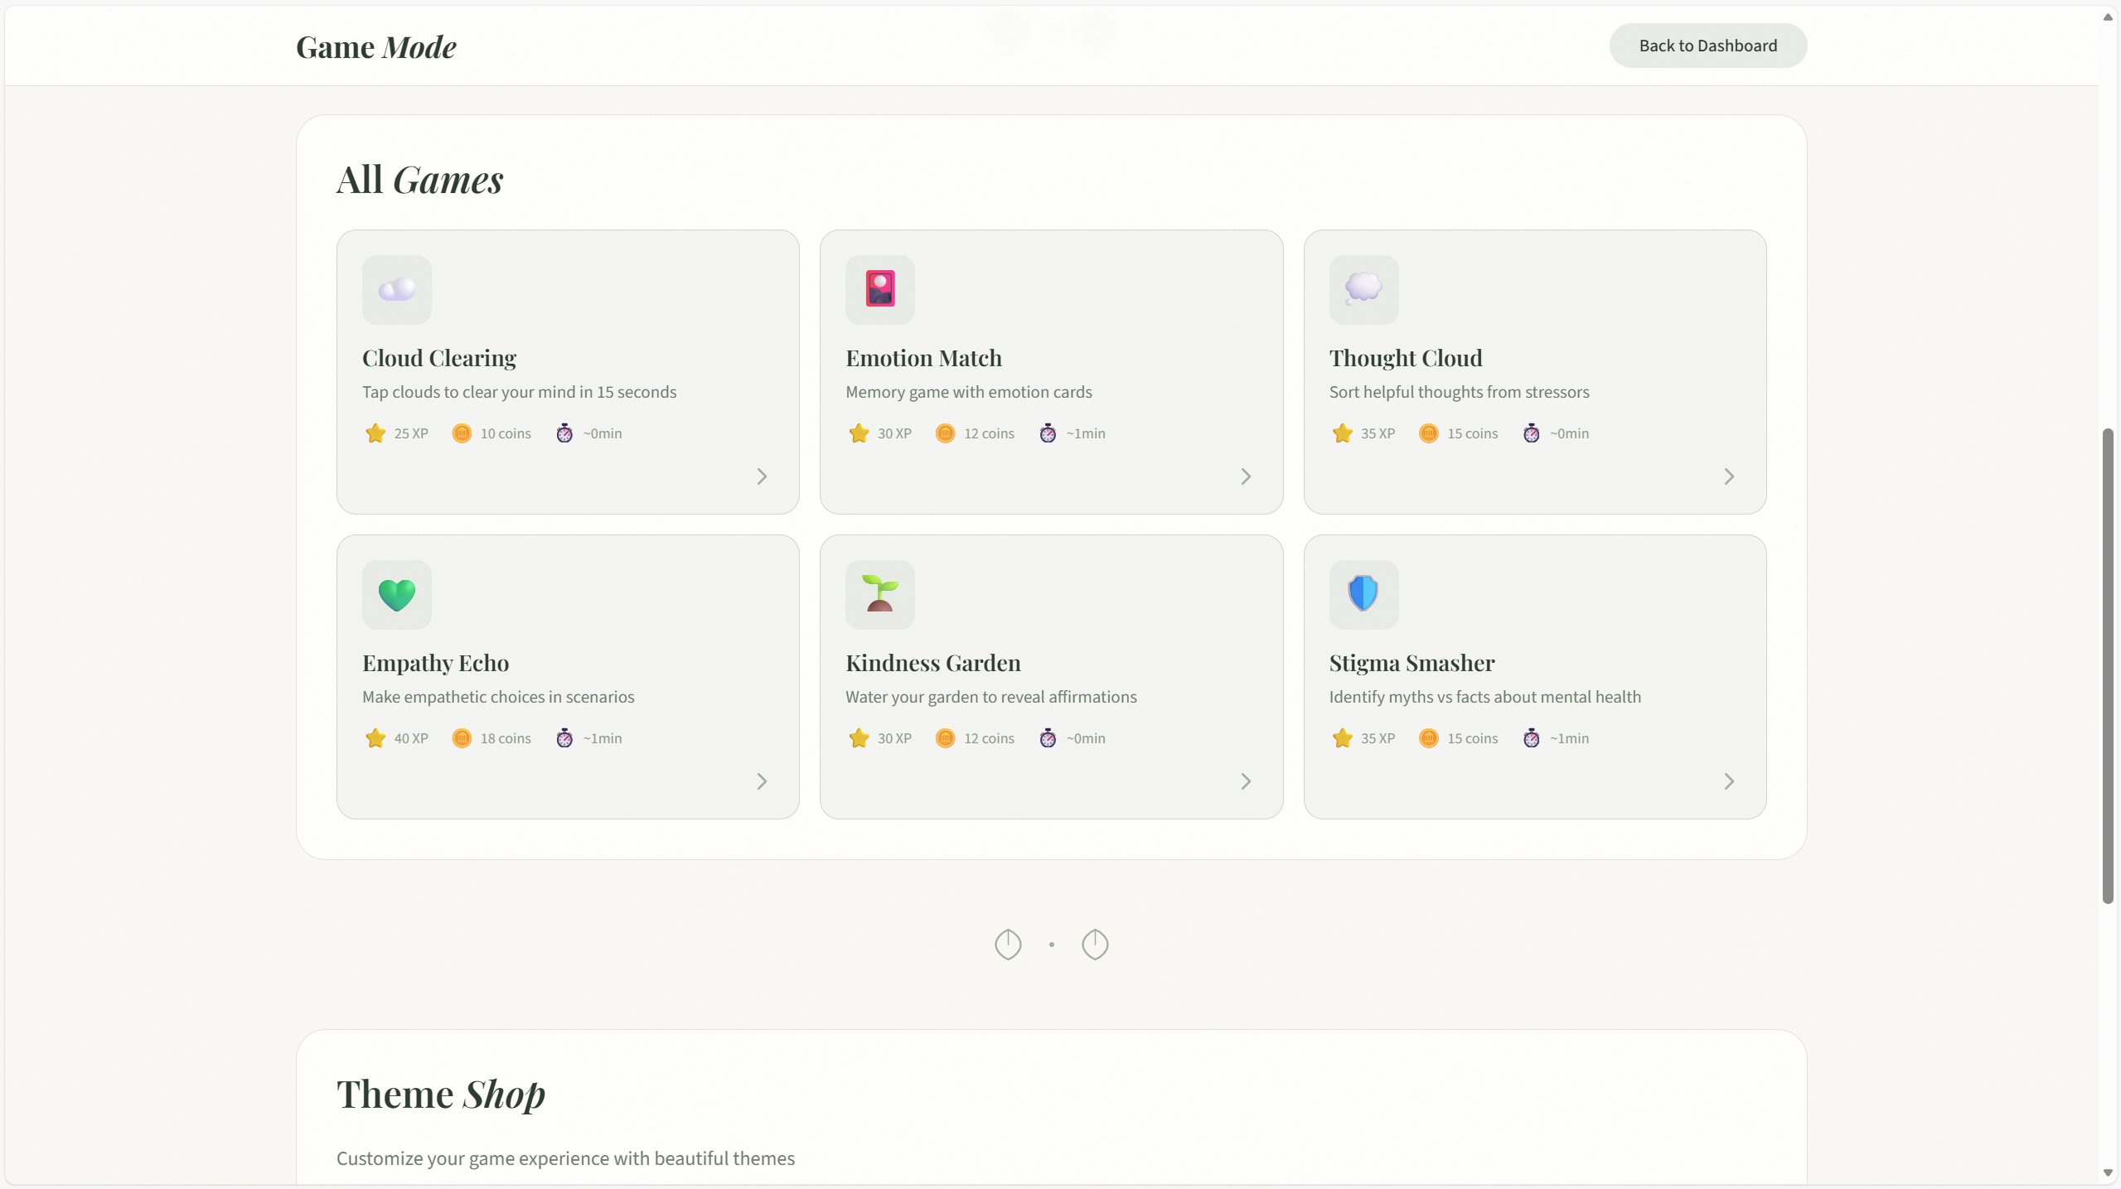The width and height of the screenshot is (2121, 1189).
Task: Click the Cloud Clearing cloud icon
Action: click(396, 289)
